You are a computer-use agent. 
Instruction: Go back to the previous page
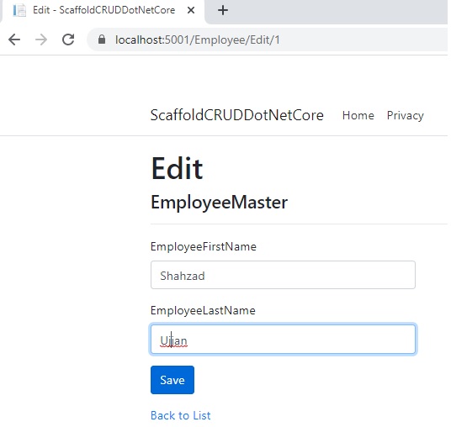pyautogui.click(x=14, y=40)
